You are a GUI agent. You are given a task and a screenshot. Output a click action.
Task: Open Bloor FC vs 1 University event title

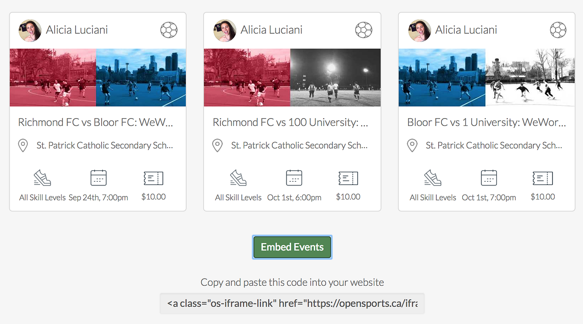tap(486, 122)
